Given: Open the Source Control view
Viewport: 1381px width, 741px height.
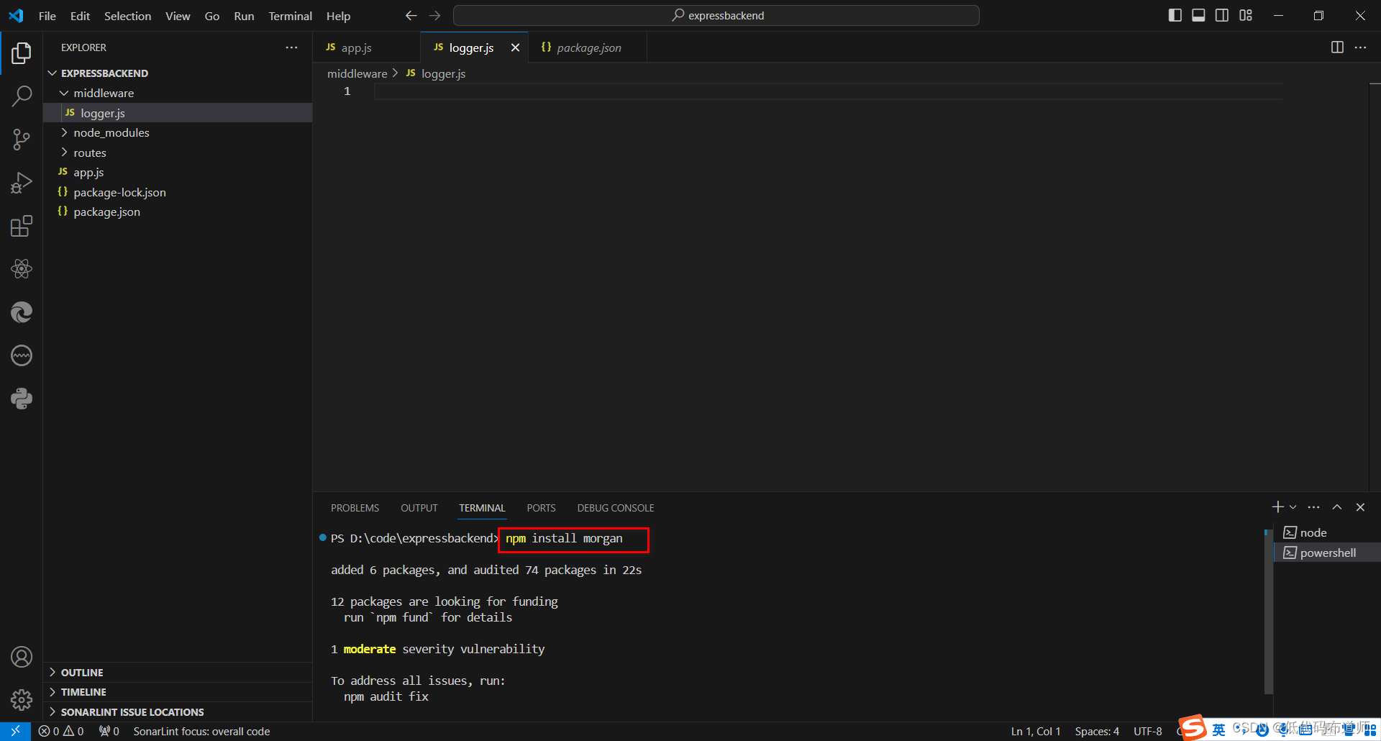Looking at the screenshot, I should pyautogui.click(x=22, y=140).
